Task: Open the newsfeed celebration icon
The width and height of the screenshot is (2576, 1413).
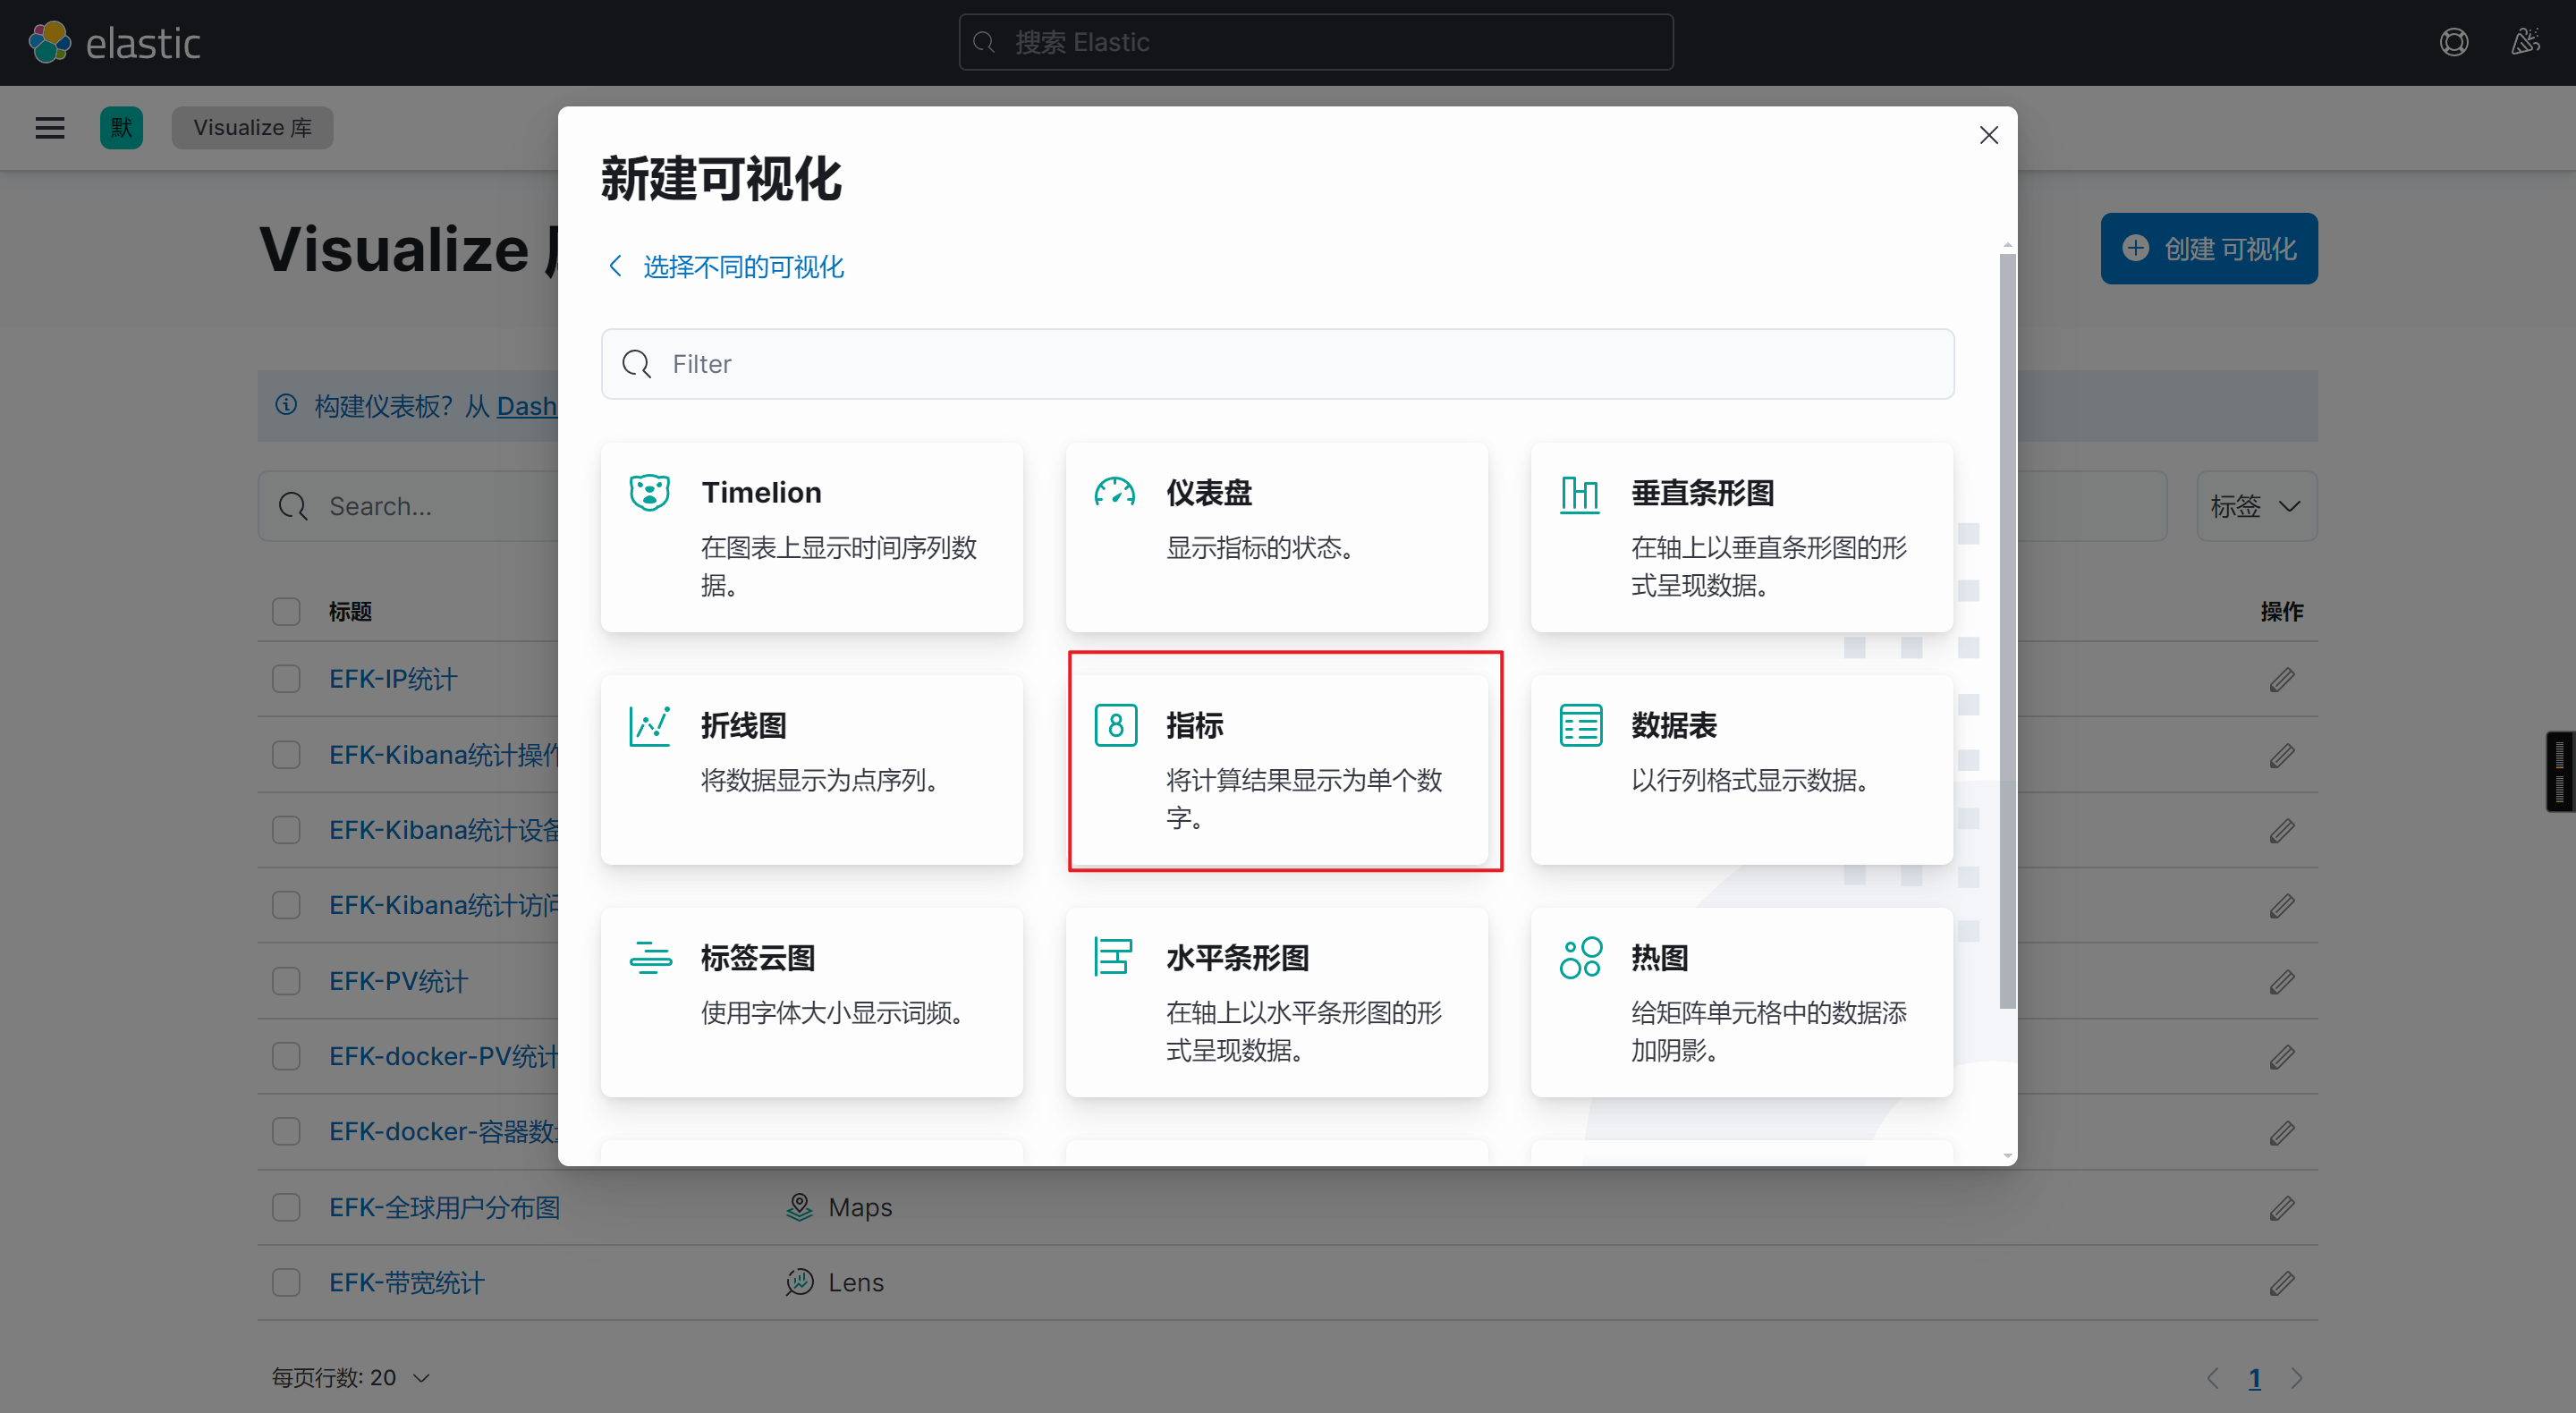Action: click(x=2525, y=42)
